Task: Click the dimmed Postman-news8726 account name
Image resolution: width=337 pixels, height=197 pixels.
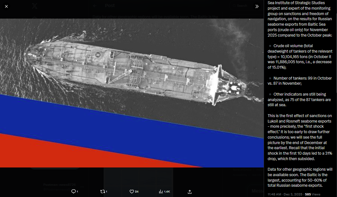Action: point(59,185)
